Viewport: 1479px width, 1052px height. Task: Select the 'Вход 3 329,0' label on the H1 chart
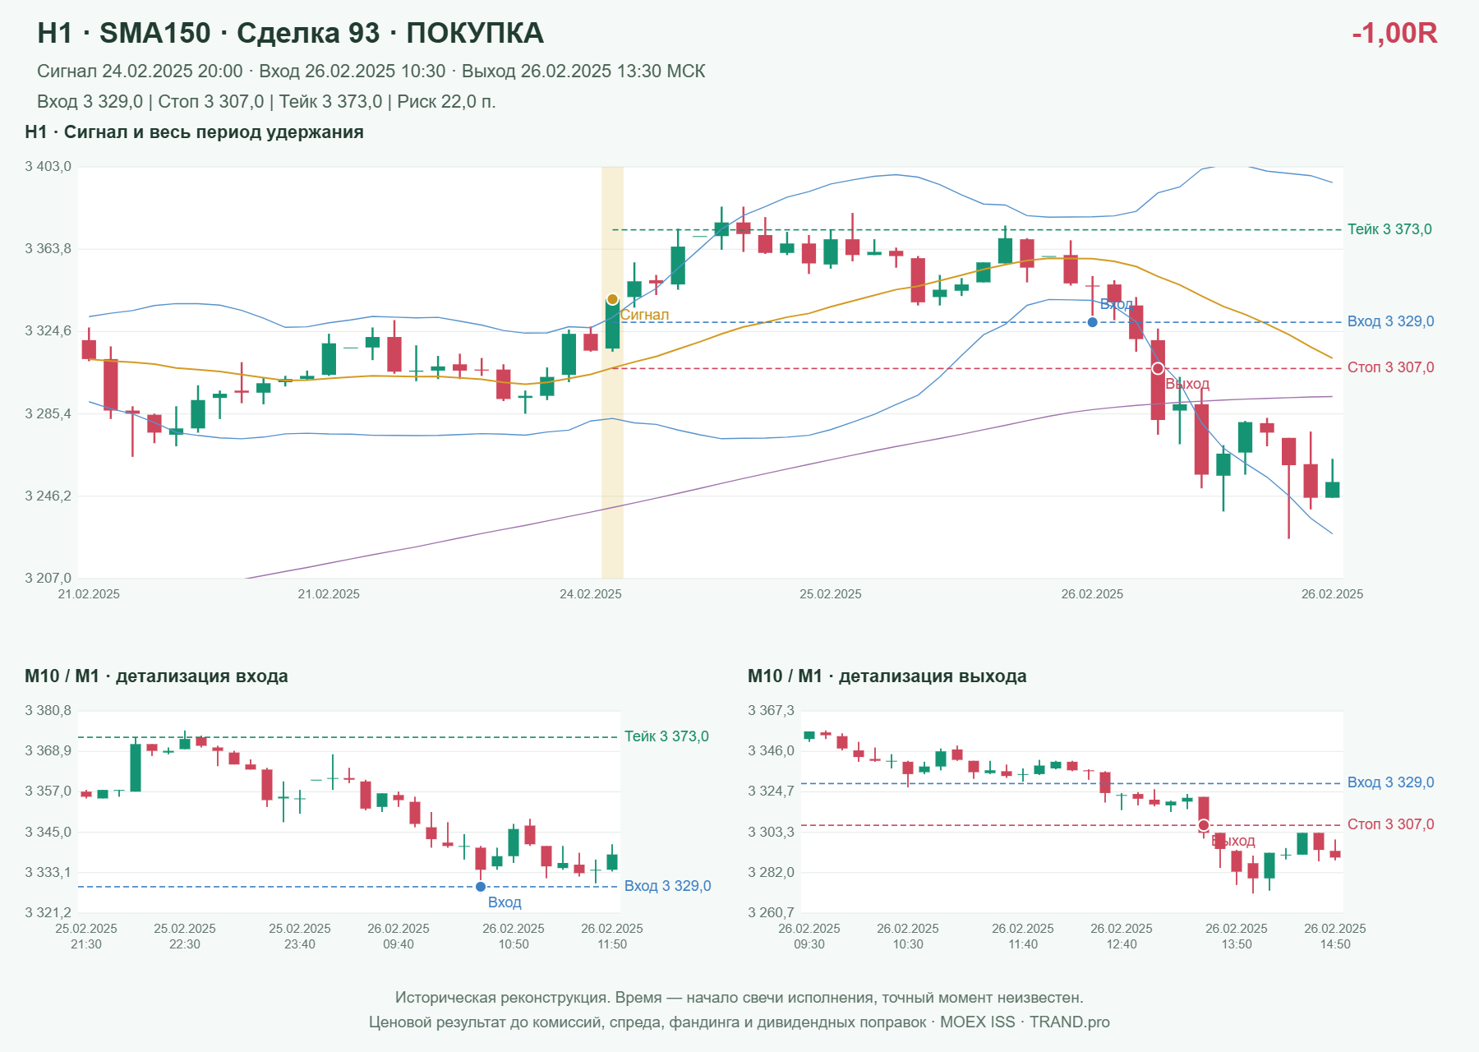[1391, 321]
